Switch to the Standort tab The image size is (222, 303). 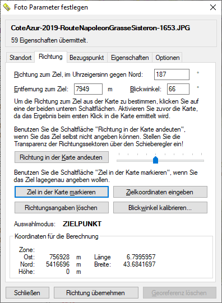coord(21,58)
